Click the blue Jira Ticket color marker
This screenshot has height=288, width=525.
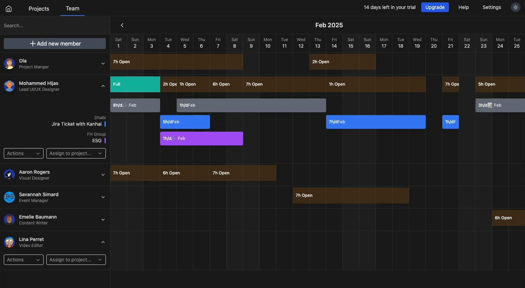click(x=105, y=124)
